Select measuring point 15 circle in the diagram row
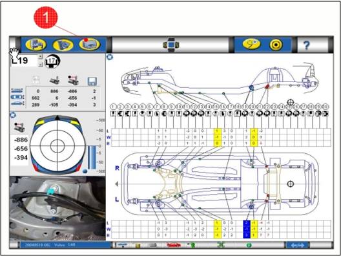Viewport: 341px width, 256px height. tap(216, 107)
